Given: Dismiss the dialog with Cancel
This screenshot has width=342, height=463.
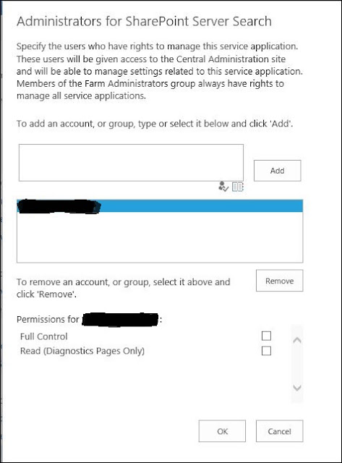Looking at the screenshot, I should tap(279, 431).
